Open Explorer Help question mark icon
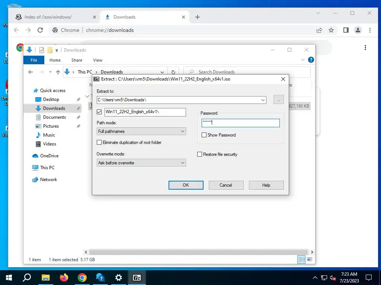 311,60
